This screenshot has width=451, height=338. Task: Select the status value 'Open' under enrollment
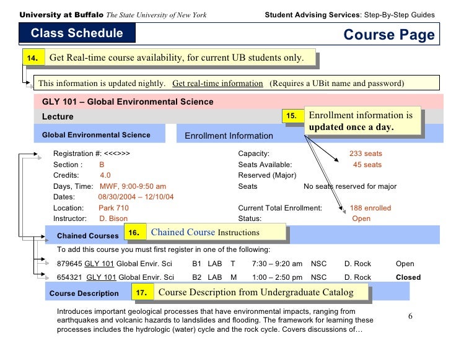(361, 219)
